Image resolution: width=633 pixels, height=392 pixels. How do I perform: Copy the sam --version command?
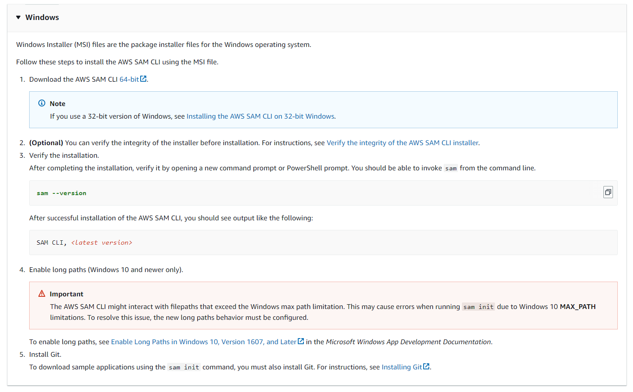(x=608, y=192)
